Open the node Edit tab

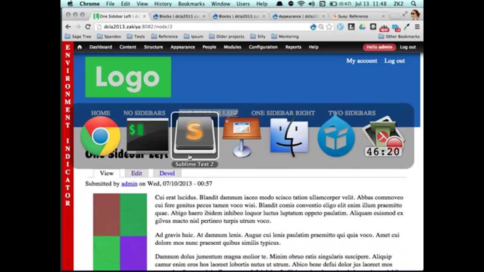(x=137, y=173)
